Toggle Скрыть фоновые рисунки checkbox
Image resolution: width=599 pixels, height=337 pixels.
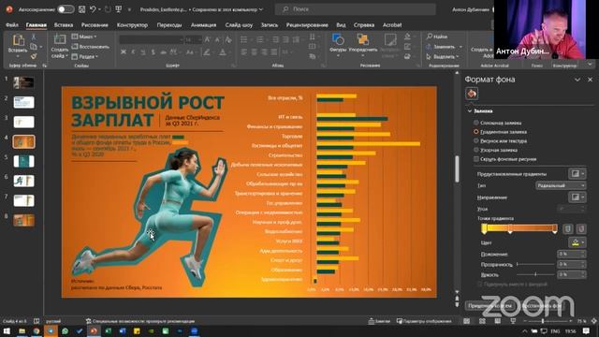(476, 159)
